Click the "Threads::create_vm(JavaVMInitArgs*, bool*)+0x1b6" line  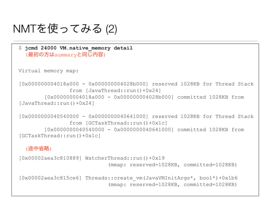click(128, 178)
